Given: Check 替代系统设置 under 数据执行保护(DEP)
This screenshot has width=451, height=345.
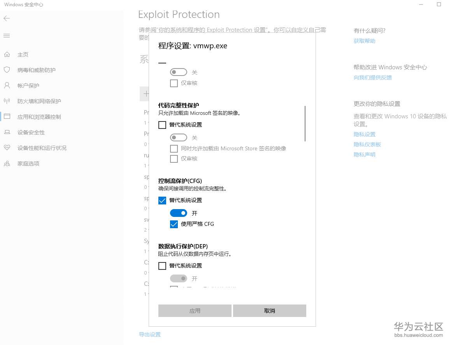Looking at the screenshot, I should [162, 266].
